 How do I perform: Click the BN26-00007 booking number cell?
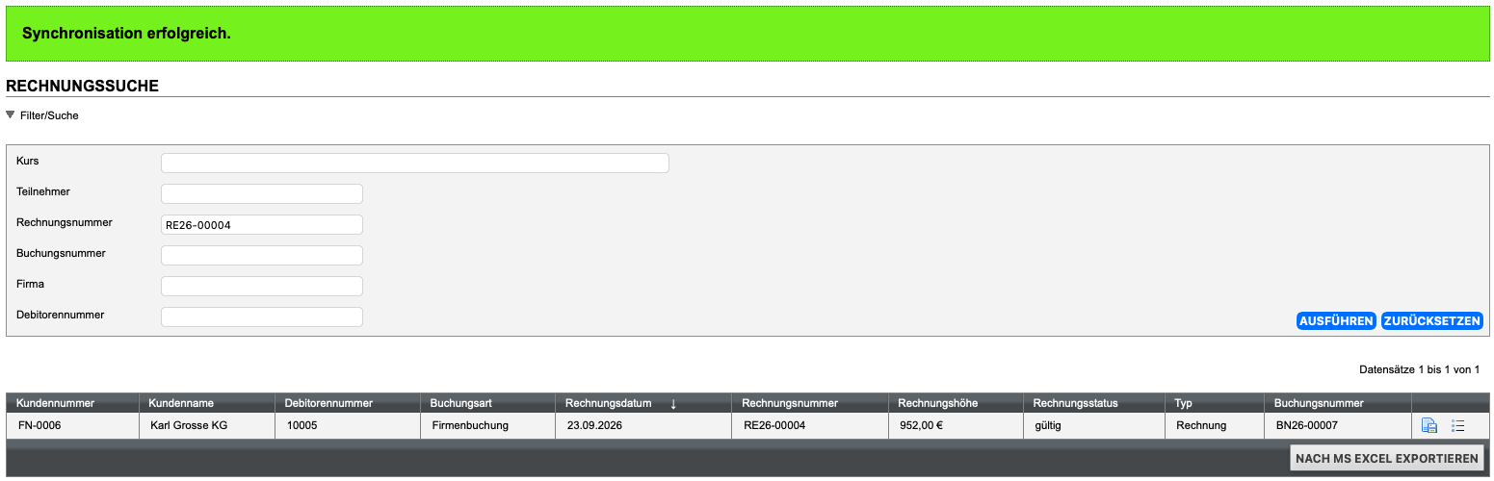[1338, 425]
